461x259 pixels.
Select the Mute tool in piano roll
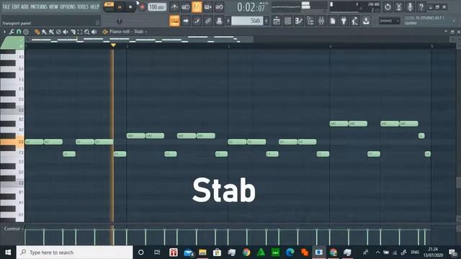point(66,32)
